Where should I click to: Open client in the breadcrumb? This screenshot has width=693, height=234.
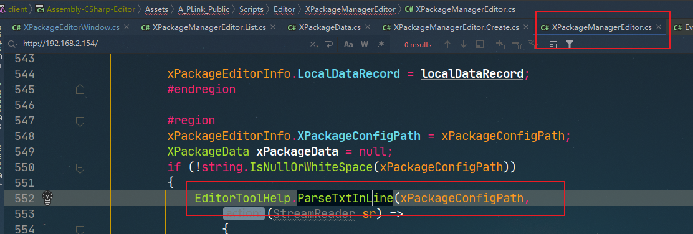(17, 9)
